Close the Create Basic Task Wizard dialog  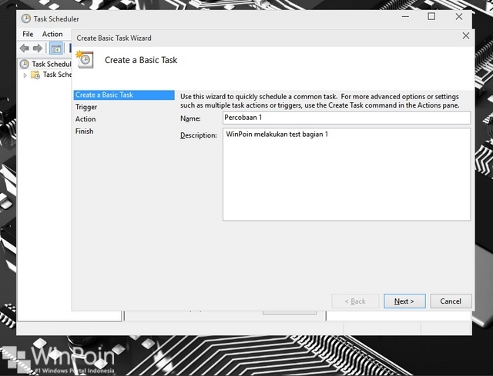[465, 36]
